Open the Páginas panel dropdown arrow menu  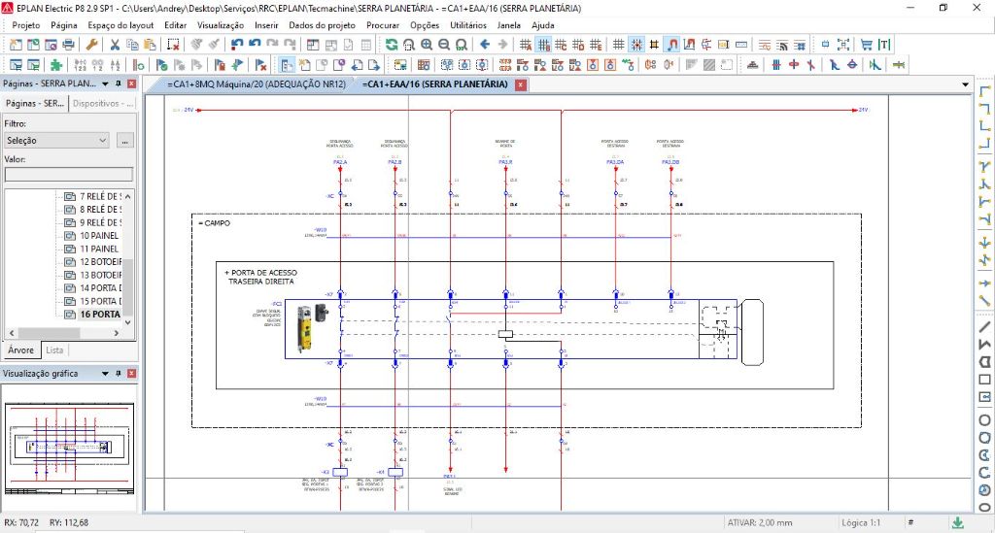105,84
